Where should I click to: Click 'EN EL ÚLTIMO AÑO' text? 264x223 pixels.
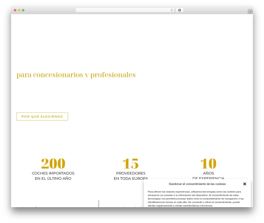(x=53, y=179)
